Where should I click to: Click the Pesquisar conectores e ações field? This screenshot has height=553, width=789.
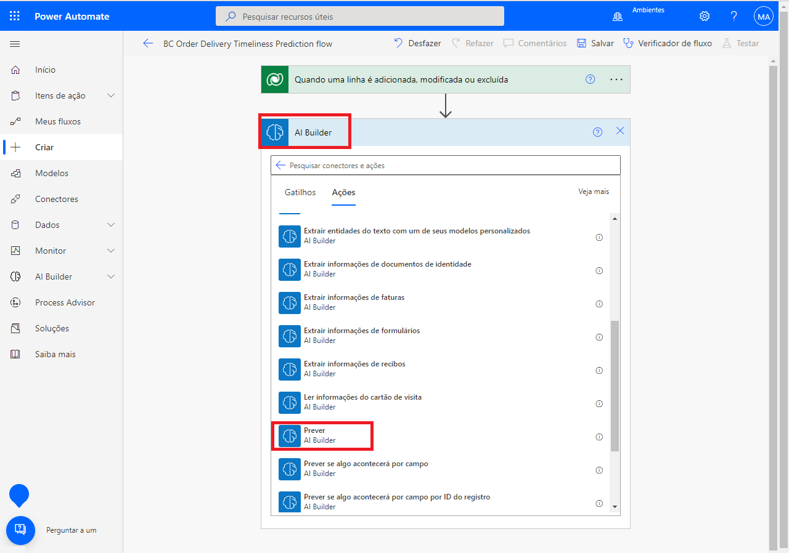(446, 165)
